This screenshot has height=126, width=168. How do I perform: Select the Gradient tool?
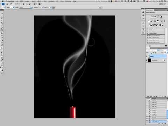coord(2,40)
